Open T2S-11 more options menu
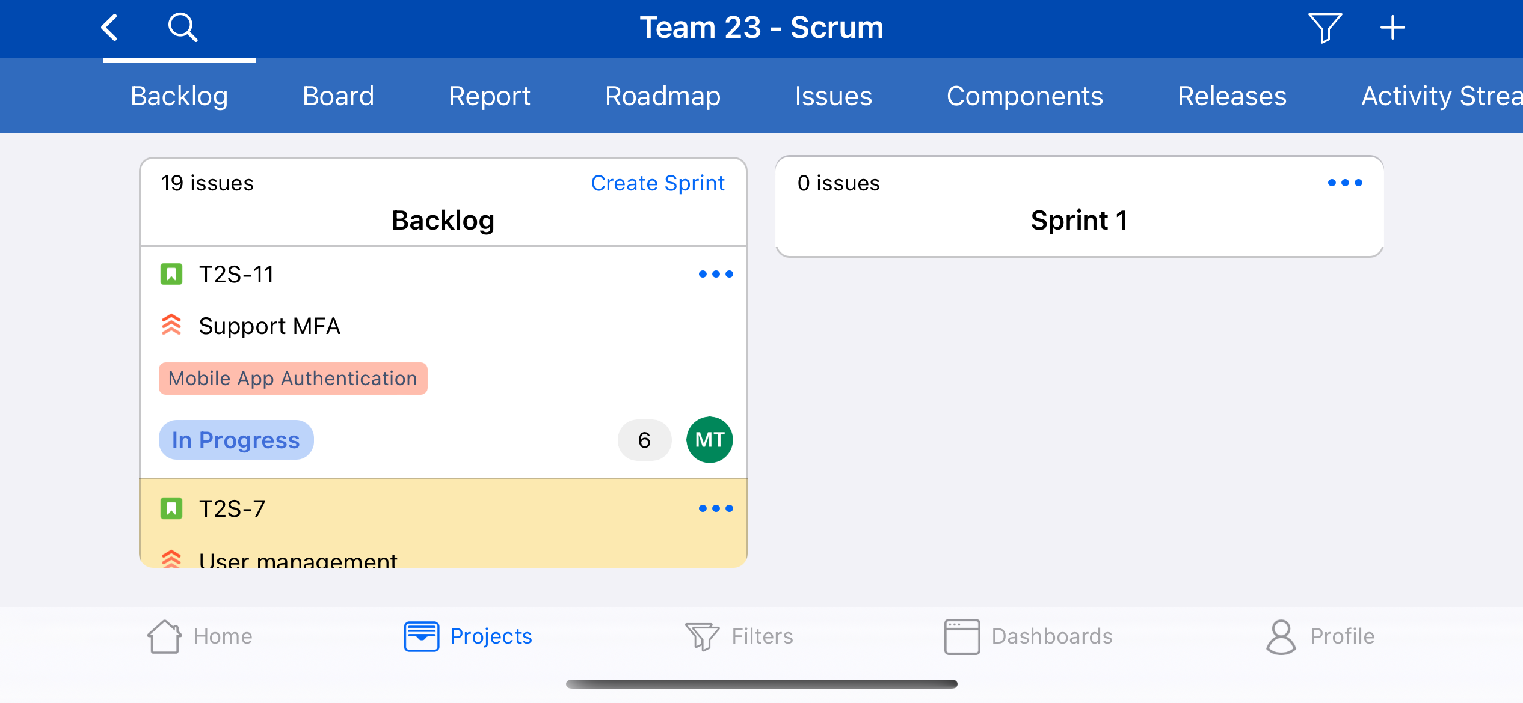This screenshot has height=703, width=1523. point(716,275)
